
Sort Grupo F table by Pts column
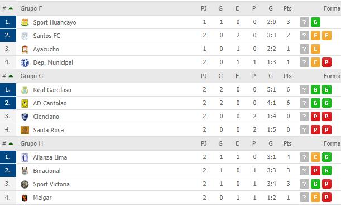pyautogui.click(x=287, y=8)
